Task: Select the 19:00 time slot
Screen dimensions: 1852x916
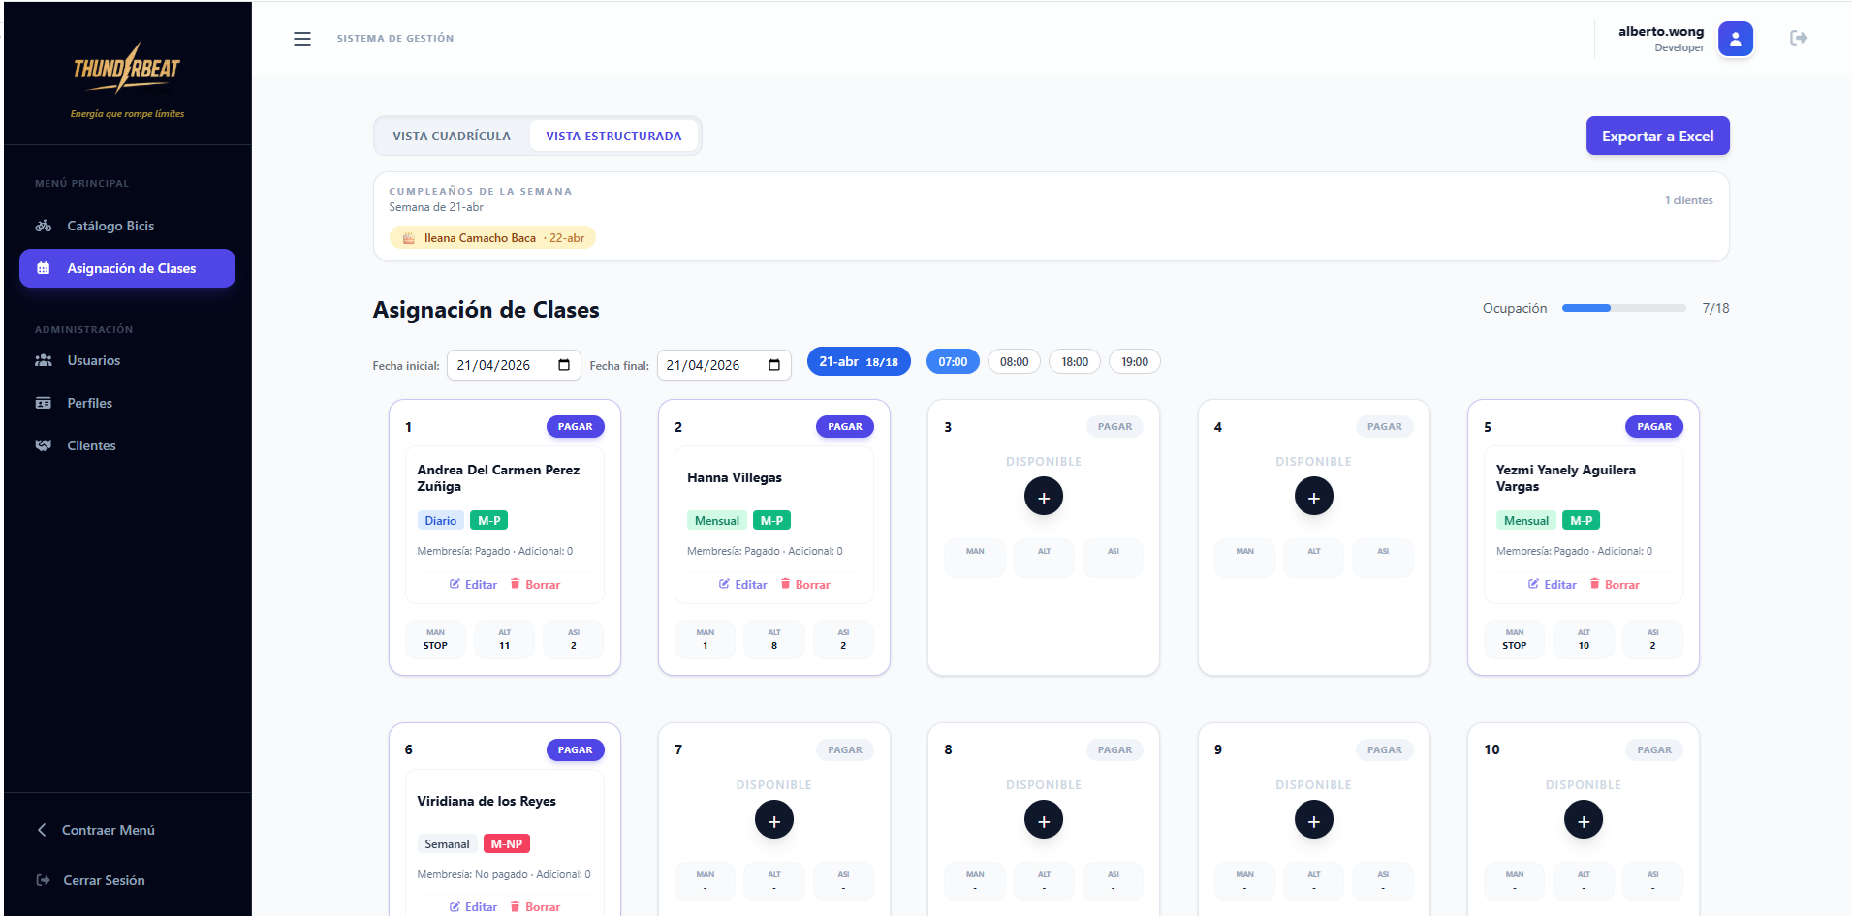Action: [1135, 361]
